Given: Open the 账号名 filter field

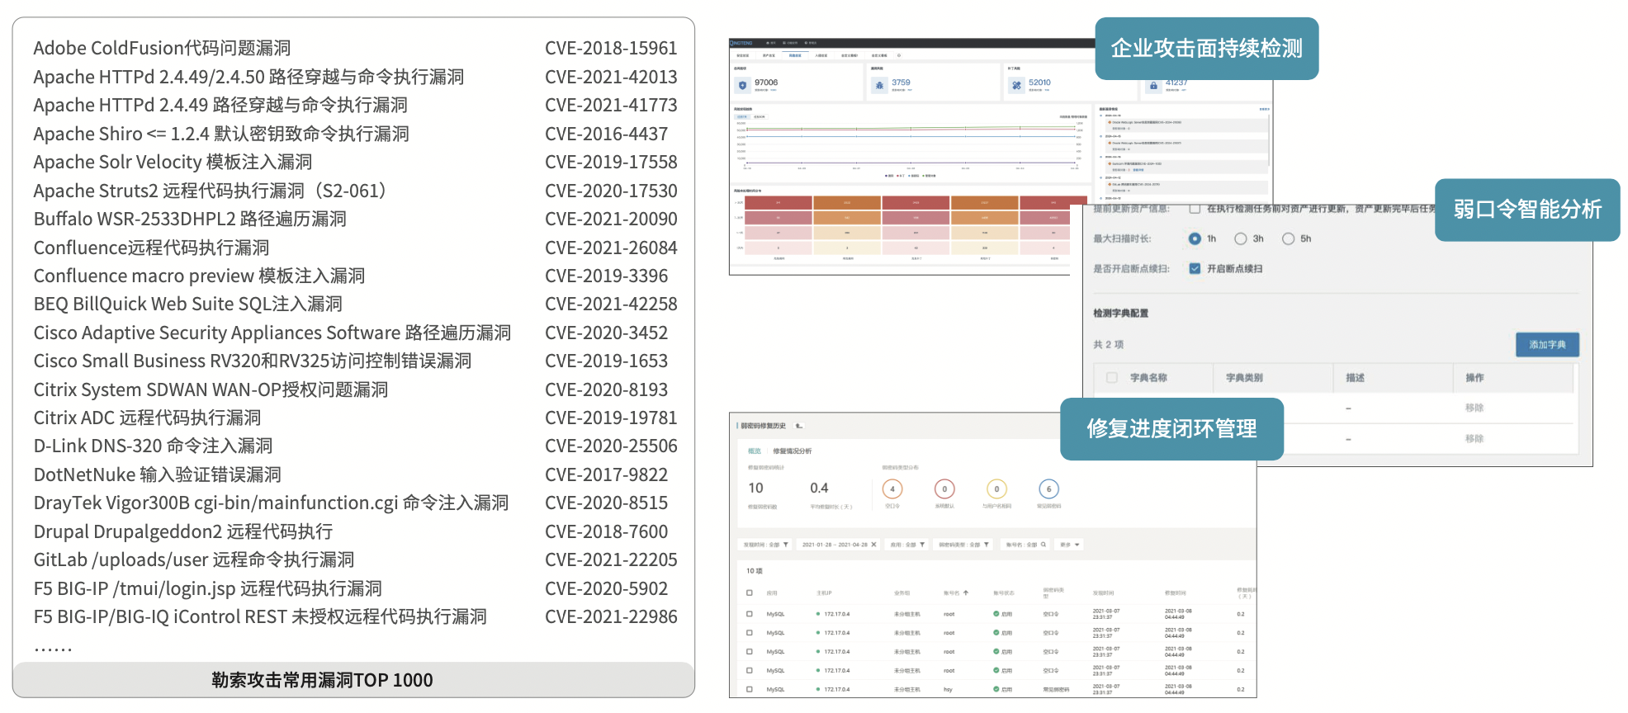Looking at the screenshot, I should (1025, 545).
